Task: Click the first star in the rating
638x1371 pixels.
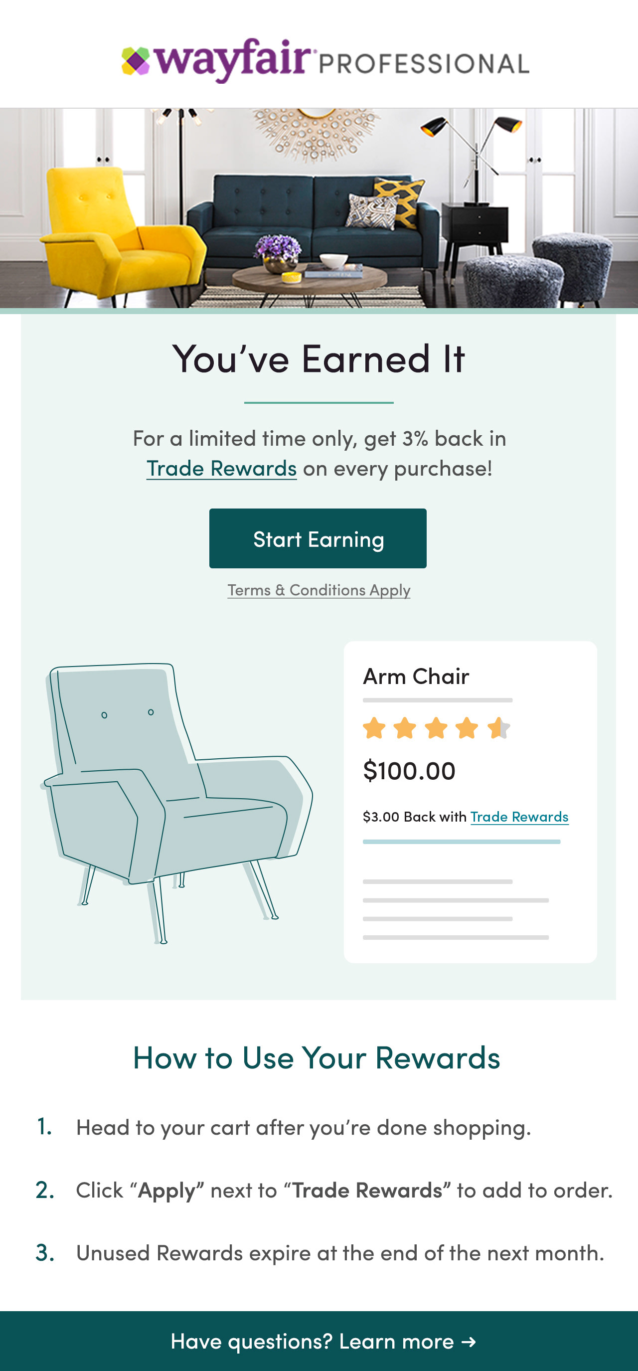Action: tap(374, 728)
